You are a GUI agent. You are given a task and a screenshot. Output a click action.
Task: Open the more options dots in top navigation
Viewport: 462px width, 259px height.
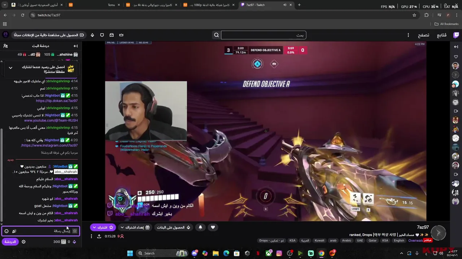pyautogui.click(x=408, y=35)
